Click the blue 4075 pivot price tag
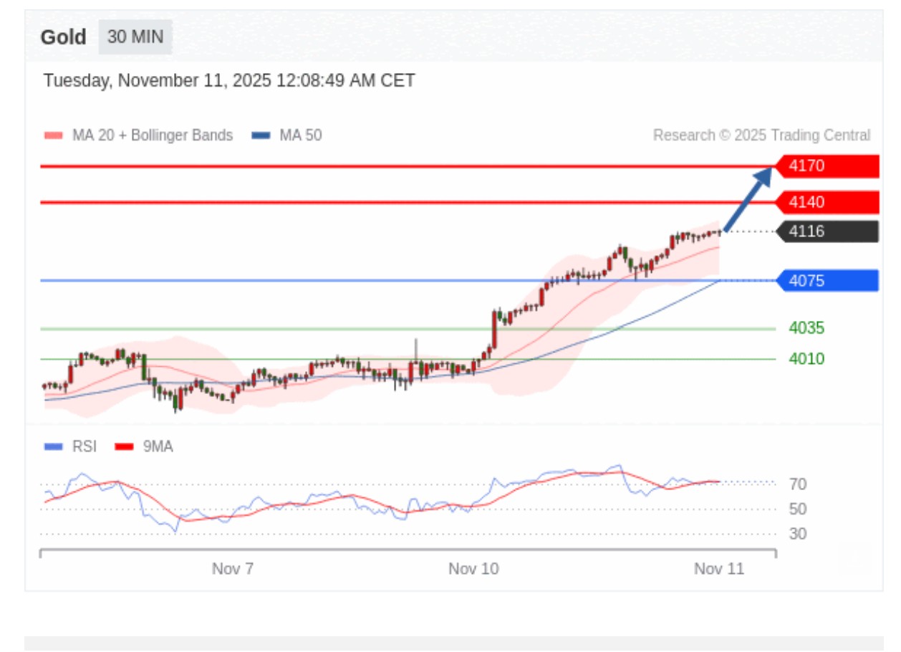The width and height of the screenshot is (901, 652). (827, 281)
